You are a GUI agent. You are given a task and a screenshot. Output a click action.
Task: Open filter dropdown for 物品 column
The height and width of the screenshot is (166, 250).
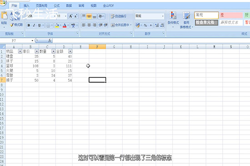[x=20, y=51]
